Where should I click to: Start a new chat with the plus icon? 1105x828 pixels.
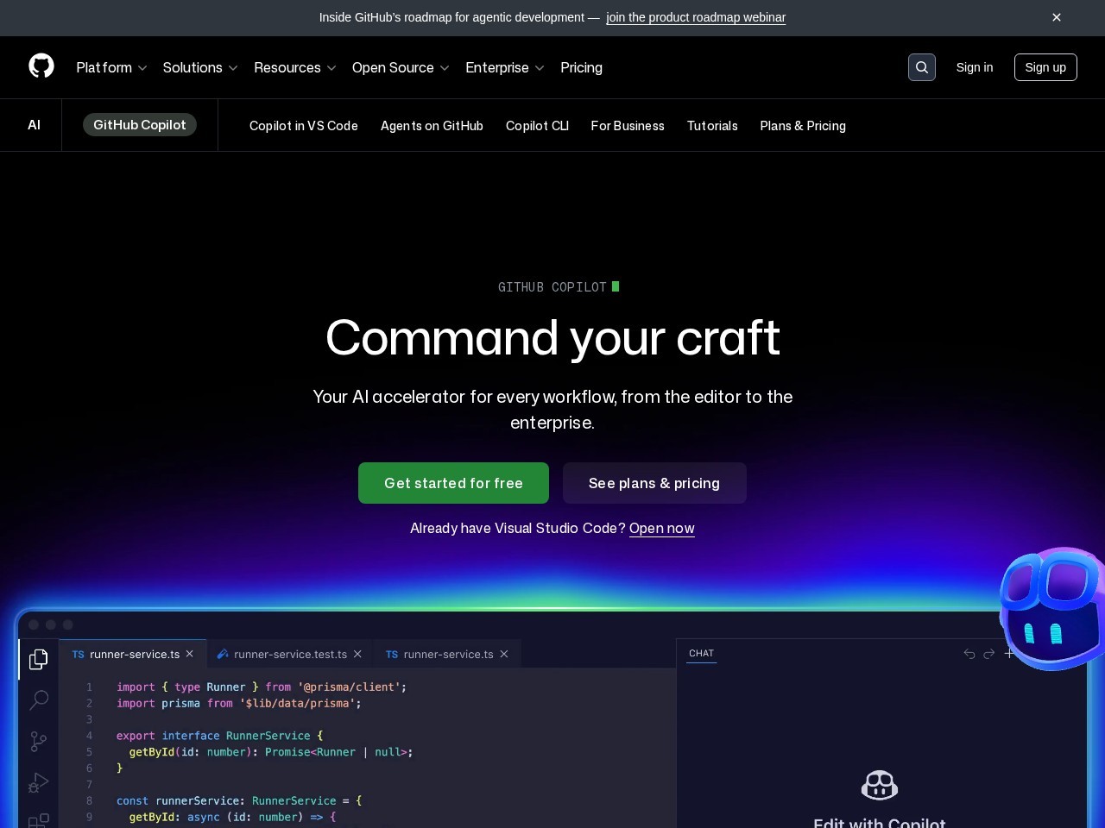coord(1010,654)
